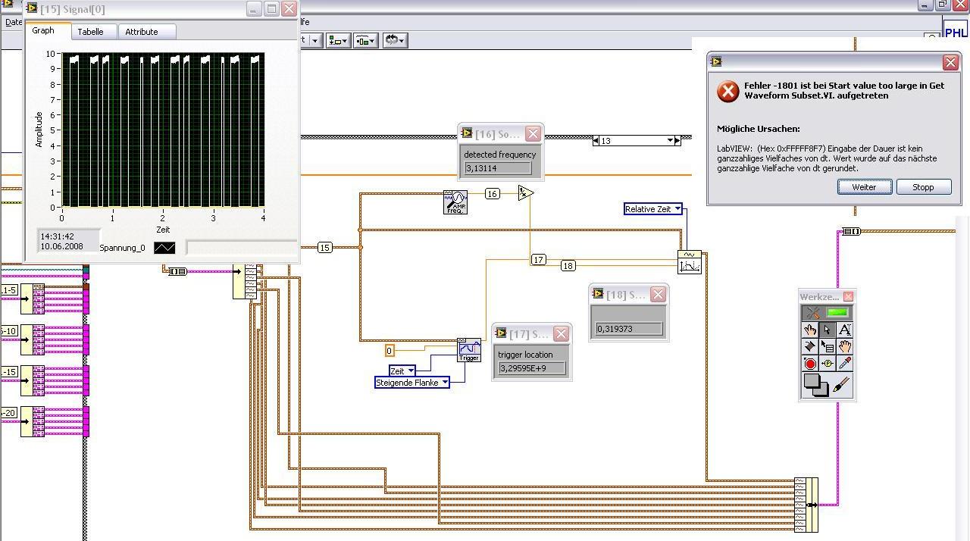Select the Text labeling tool
The height and width of the screenshot is (541, 970).
click(x=844, y=330)
